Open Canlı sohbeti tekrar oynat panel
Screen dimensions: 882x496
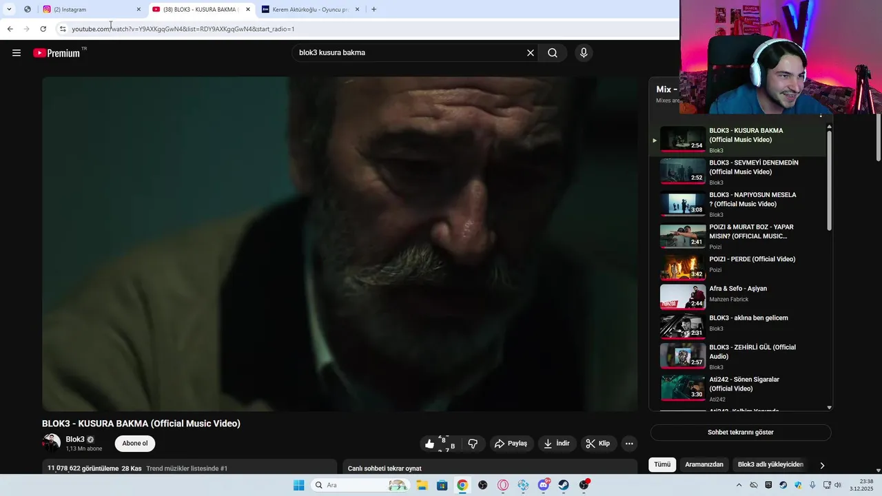[x=491, y=468]
